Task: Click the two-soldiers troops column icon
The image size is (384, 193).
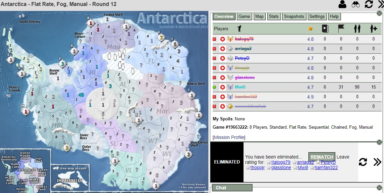Action: [357, 29]
